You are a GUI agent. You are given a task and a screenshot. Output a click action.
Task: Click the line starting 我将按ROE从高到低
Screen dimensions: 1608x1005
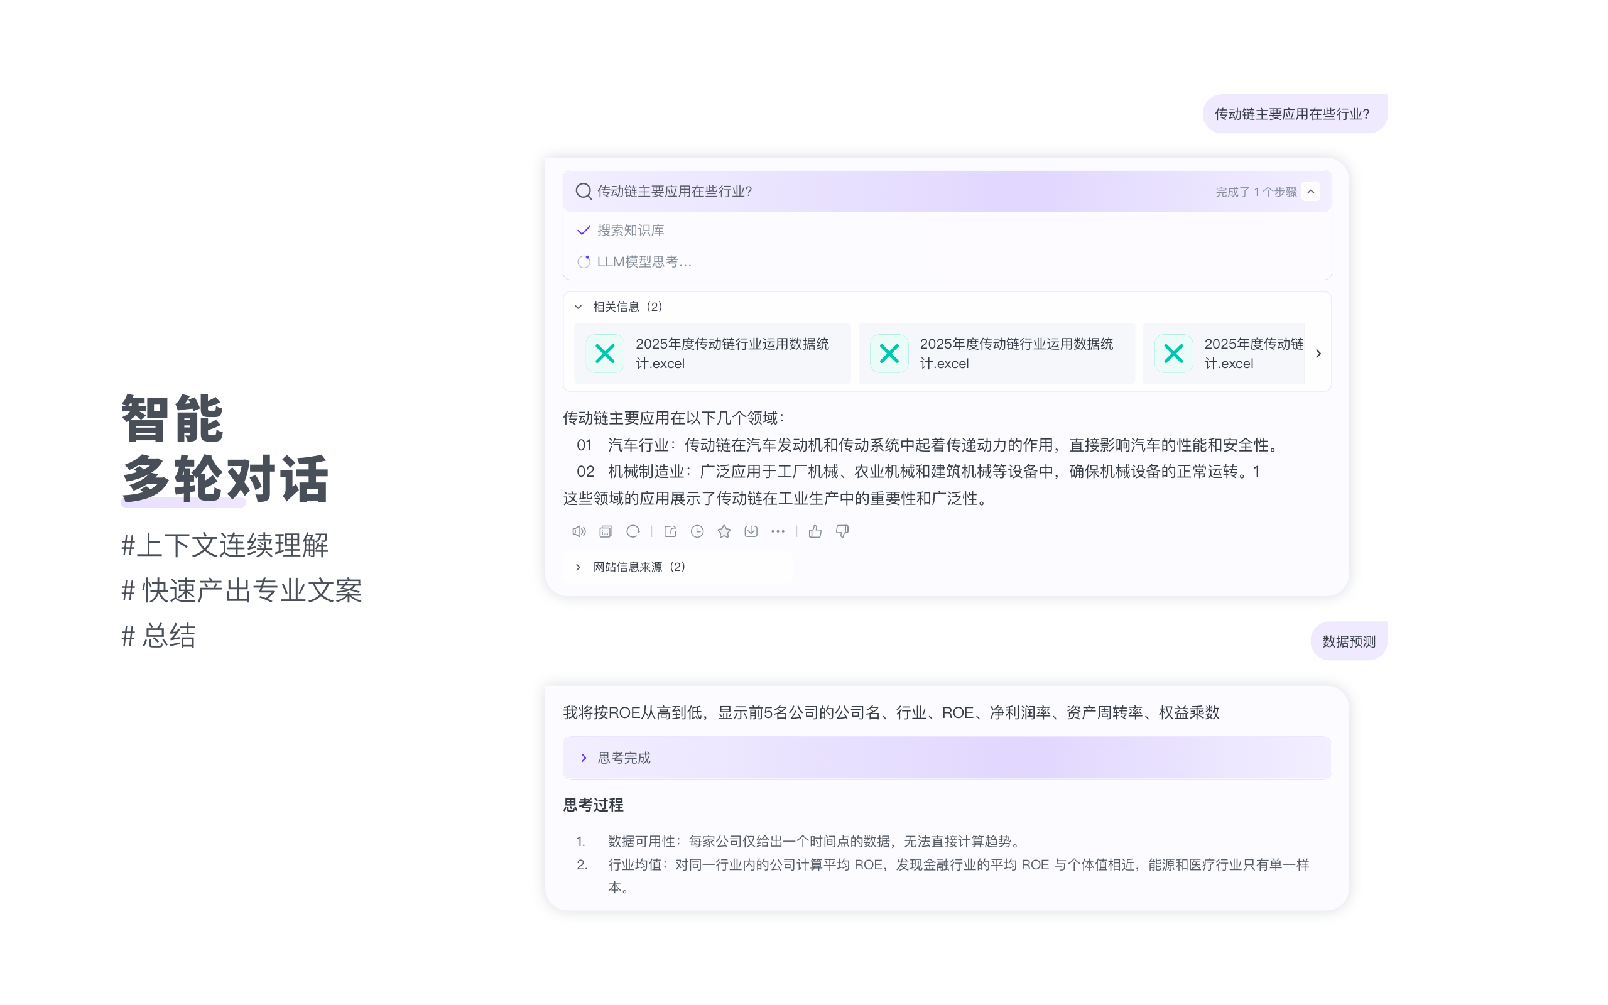[x=891, y=712]
